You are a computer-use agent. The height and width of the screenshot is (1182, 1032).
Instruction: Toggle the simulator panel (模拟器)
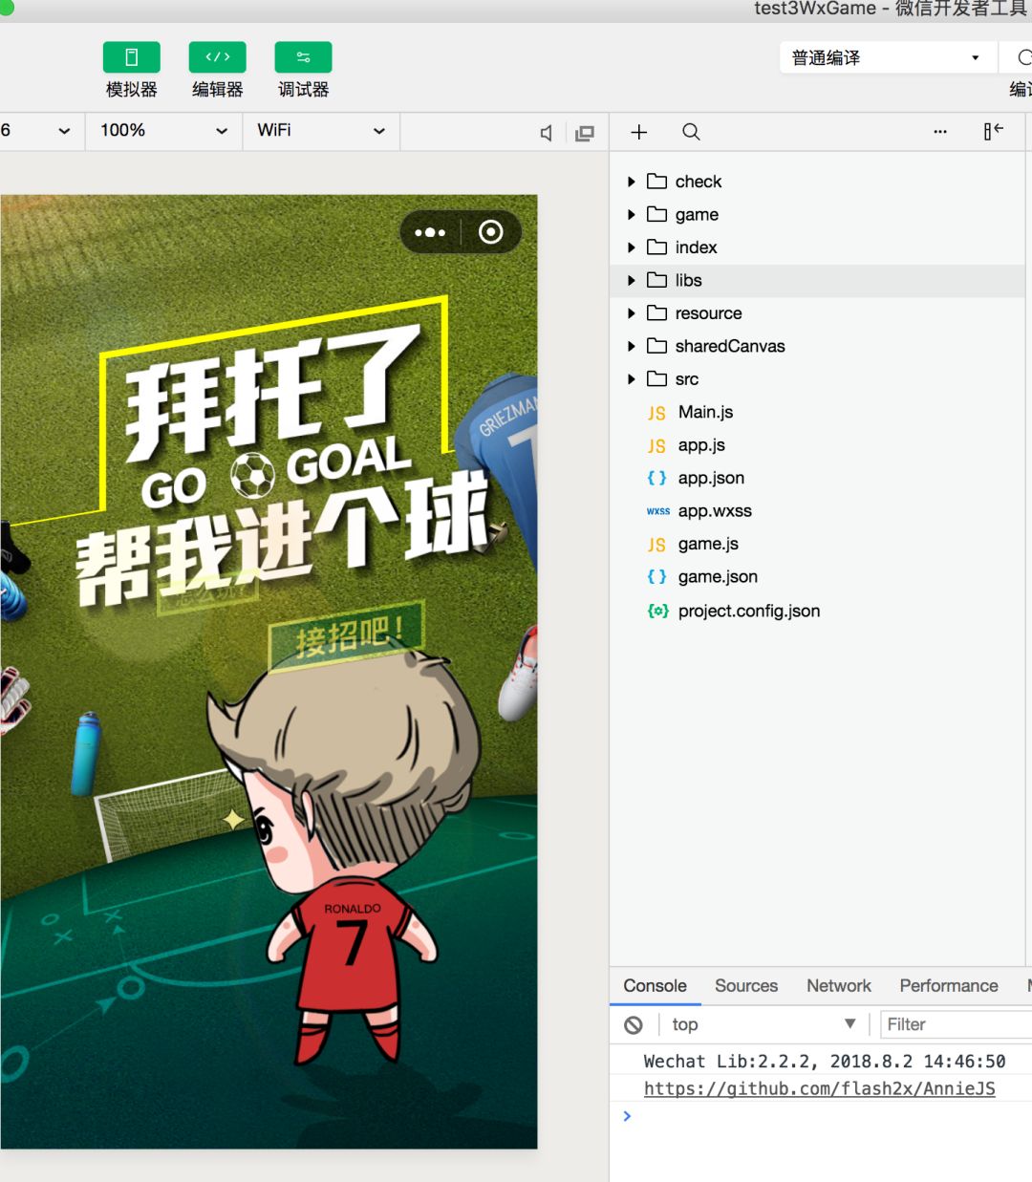coord(132,57)
